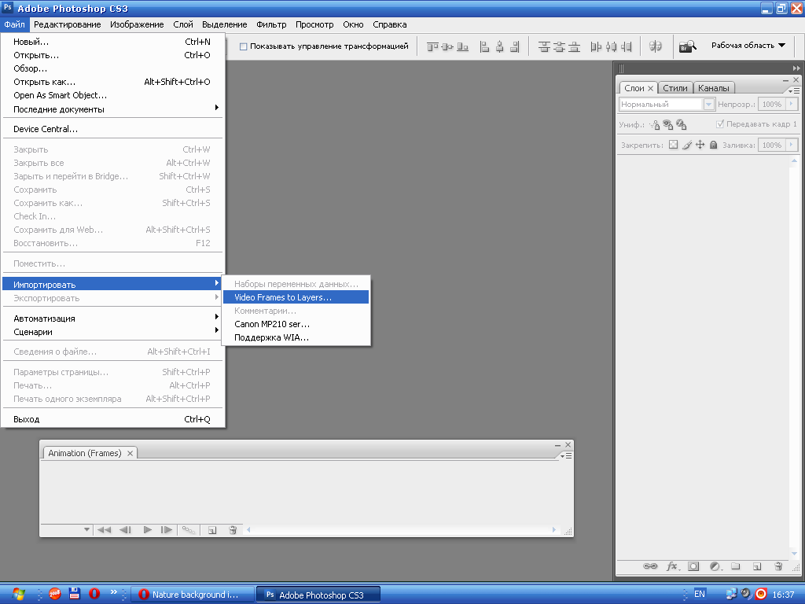Open Animation panel options menu

coord(566,455)
